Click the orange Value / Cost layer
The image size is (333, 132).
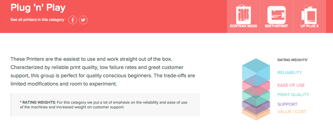pyautogui.click(x=256, y=114)
